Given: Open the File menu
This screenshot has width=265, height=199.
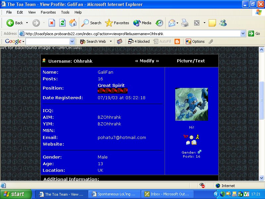Looking at the screenshot, I should tap(9, 12).
